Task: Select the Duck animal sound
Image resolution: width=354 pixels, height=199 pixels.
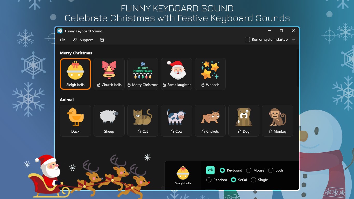Action: click(75, 120)
